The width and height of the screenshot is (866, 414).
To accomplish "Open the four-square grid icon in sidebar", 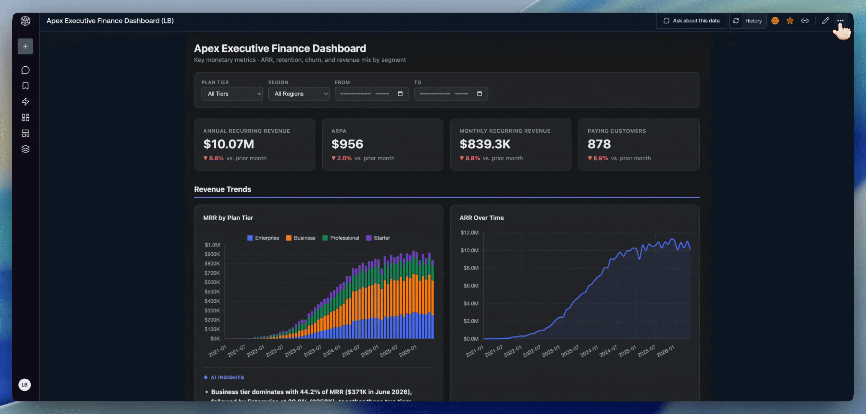I will click(25, 117).
